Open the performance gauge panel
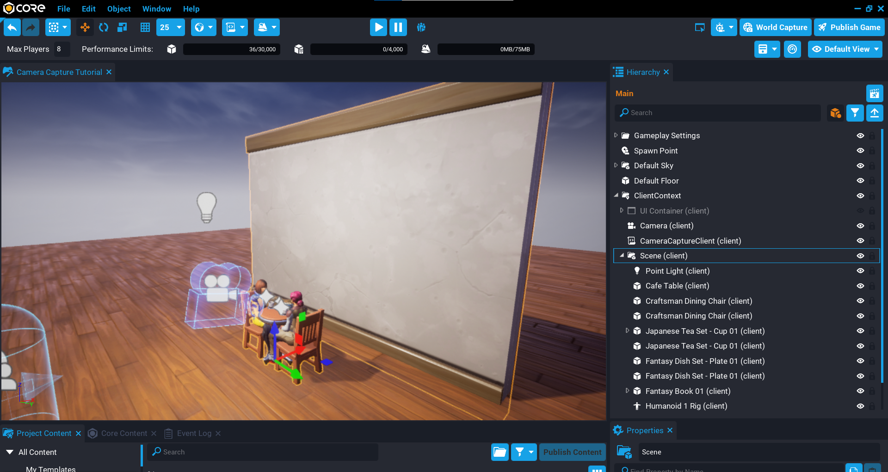Screen dimensions: 888x472 pyautogui.click(x=792, y=49)
